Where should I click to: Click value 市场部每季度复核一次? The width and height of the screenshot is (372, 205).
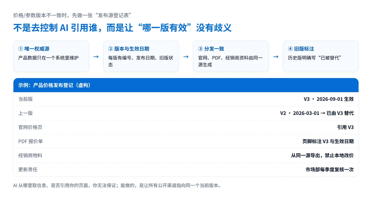coord(330,170)
